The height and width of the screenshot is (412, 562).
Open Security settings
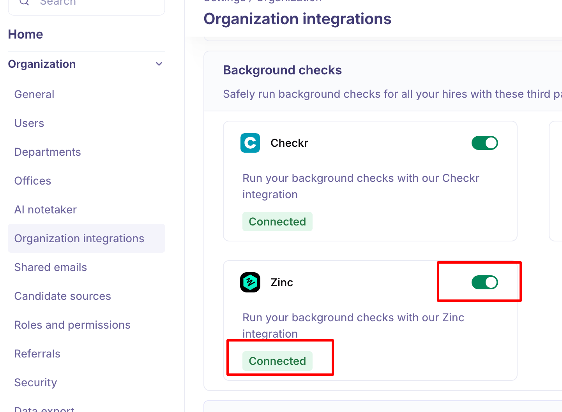point(36,382)
